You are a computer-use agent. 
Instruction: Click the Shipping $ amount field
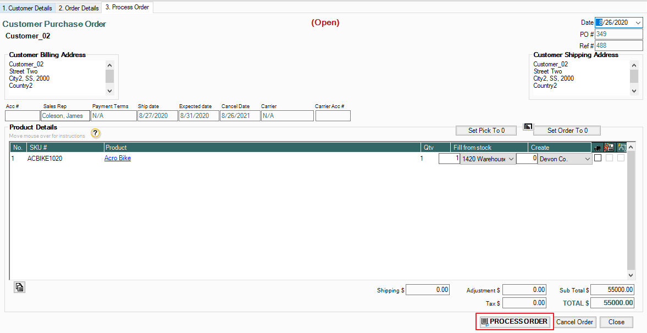pyautogui.click(x=428, y=290)
